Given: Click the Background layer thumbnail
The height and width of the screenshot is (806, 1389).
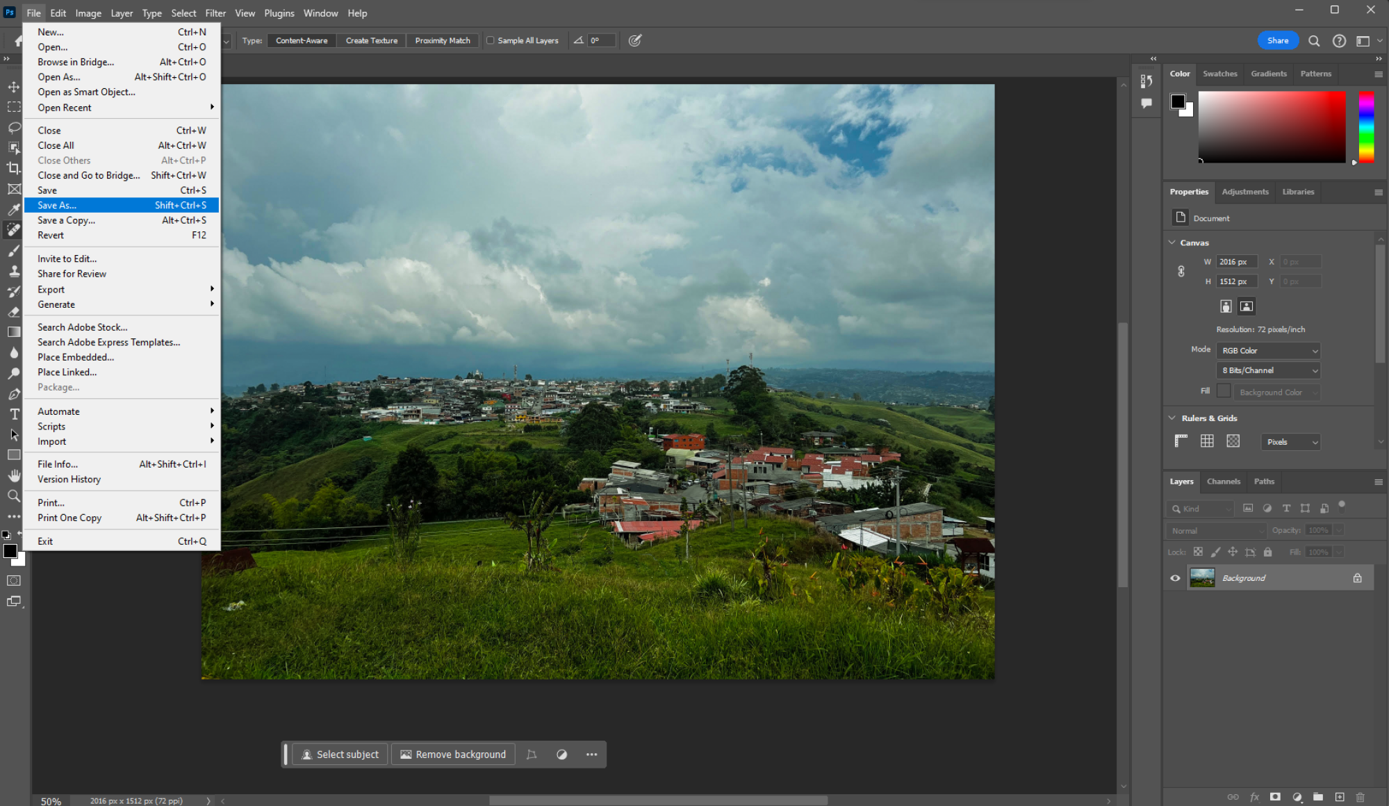Looking at the screenshot, I should coord(1202,577).
